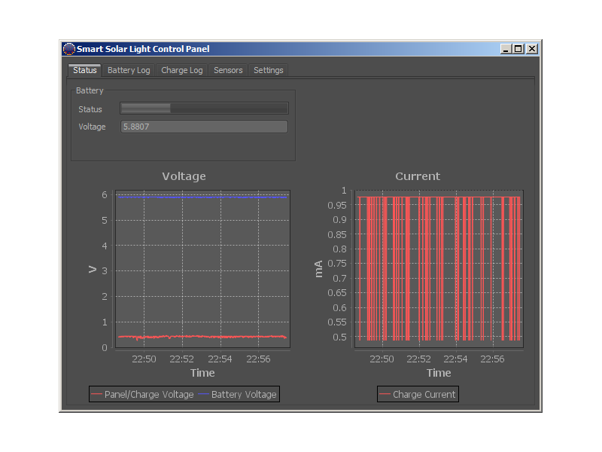Click the 0.75 label on the mA axis
602x452 pixels.
pos(336,264)
